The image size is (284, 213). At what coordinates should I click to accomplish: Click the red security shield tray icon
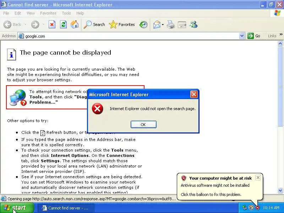coord(257,208)
